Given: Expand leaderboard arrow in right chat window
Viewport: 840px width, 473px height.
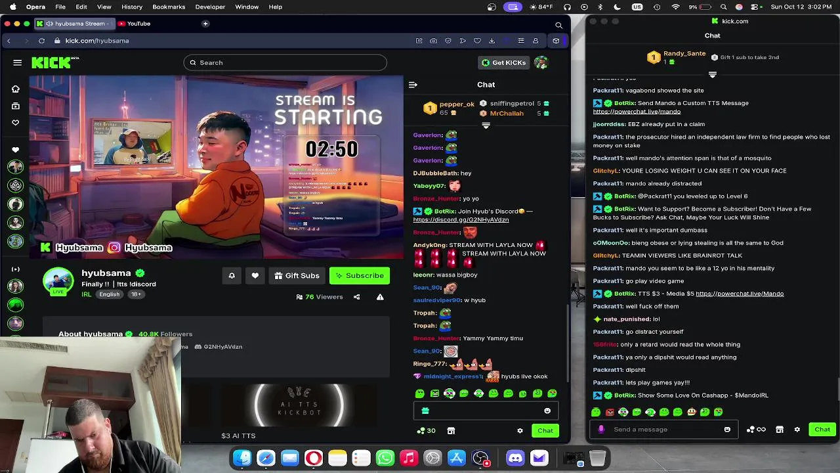Looking at the screenshot, I should 713,74.
